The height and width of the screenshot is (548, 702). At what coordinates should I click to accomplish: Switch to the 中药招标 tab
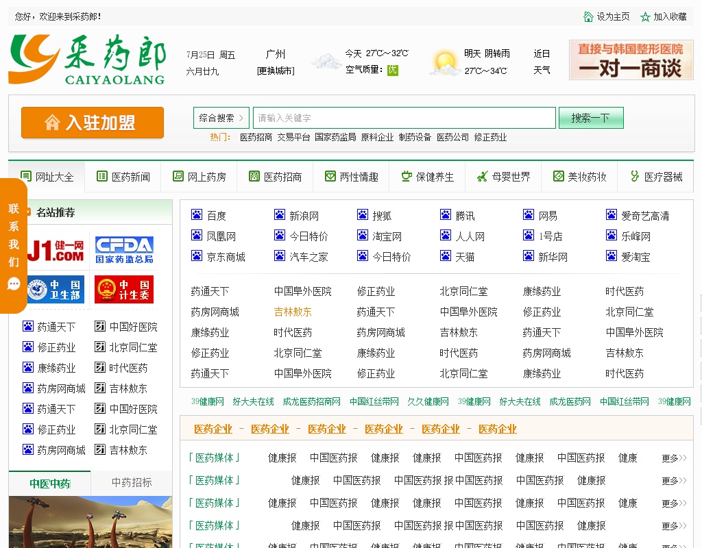coord(132,483)
